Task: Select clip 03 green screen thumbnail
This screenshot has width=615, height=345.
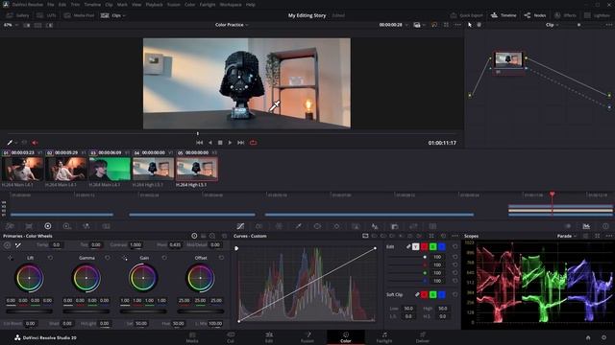Action: 110,169
